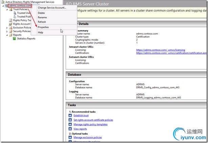Open the intranet Licensing URL link

(x=161, y=50)
